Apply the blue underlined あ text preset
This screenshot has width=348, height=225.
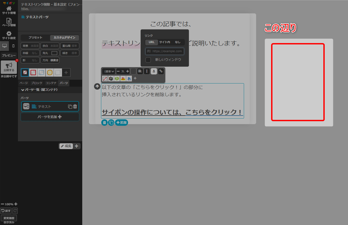click(x=129, y=79)
